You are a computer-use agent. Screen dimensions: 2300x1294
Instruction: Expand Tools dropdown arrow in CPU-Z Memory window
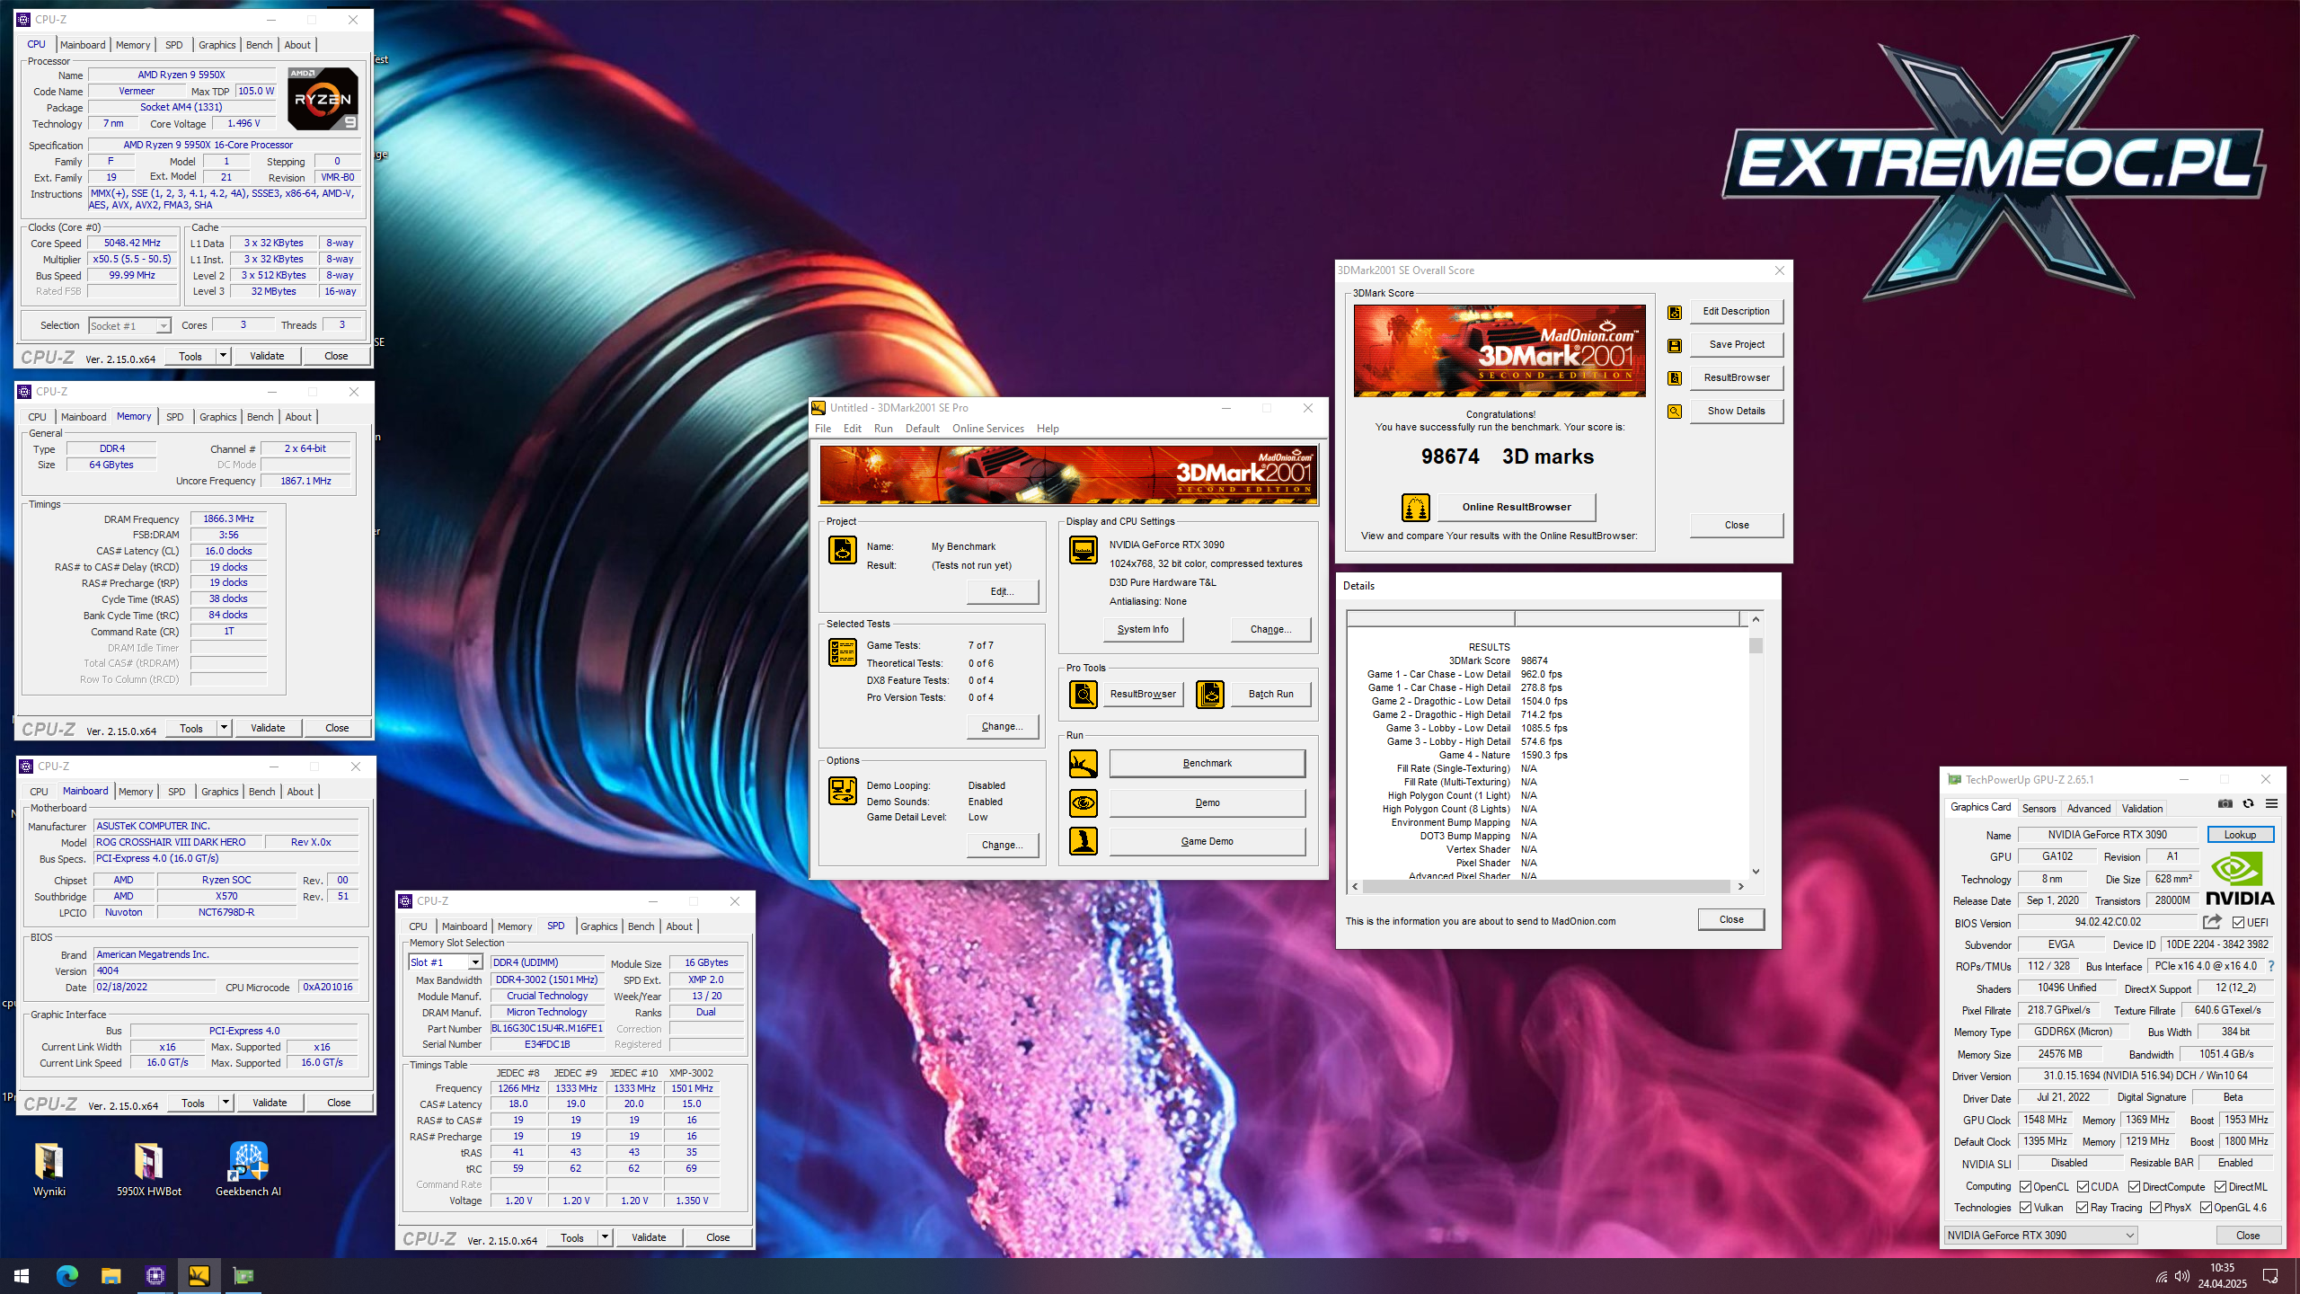point(224,728)
